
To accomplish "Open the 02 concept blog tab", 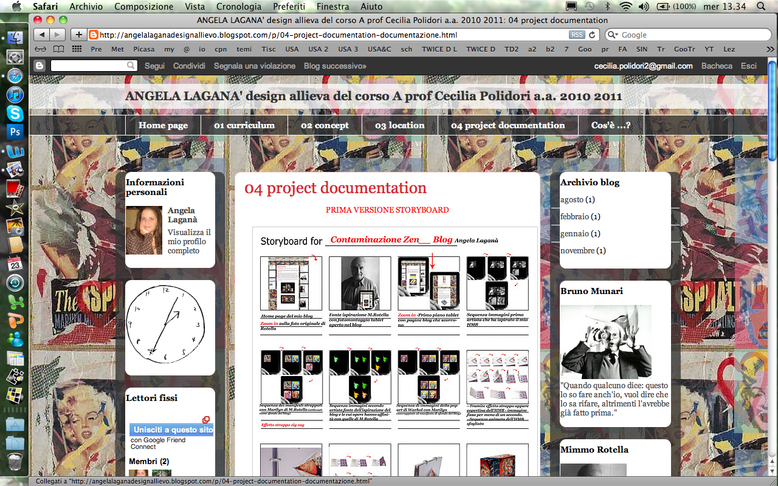I will [325, 125].
